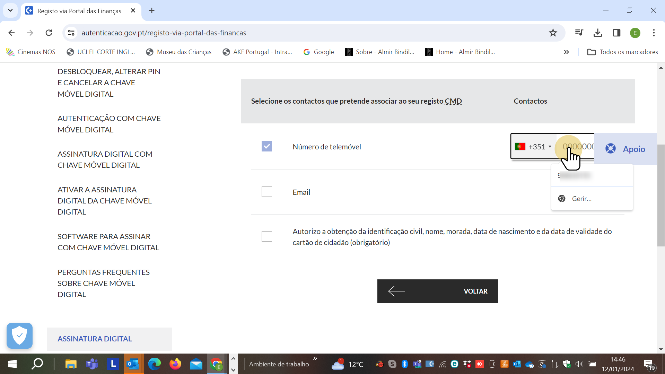This screenshot has height=374, width=665.
Task: Check the Email checkbox
Action: (x=266, y=192)
